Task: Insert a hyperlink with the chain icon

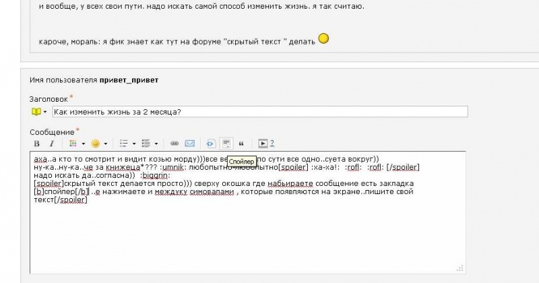Action: click(175, 144)
